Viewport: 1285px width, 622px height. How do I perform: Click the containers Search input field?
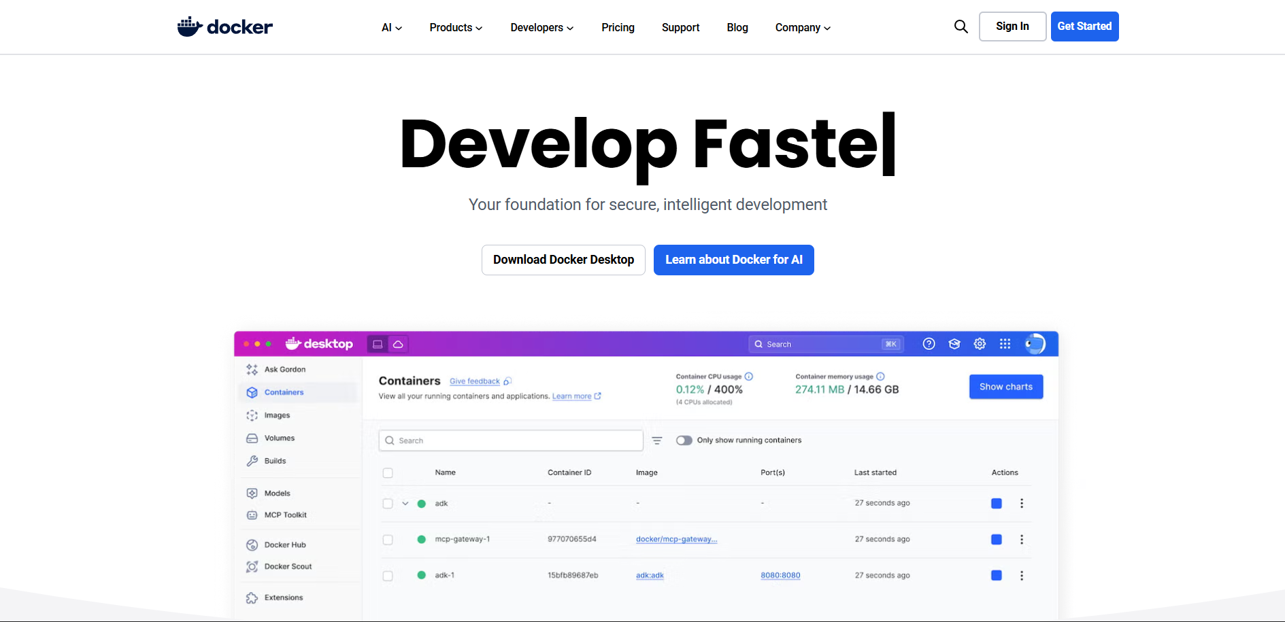(511, 440)
